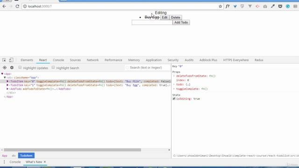Open the Security tab
Screen dimensions: 299x168
click(173, 60)
